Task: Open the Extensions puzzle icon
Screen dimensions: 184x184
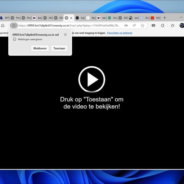Action: click(x=163, y=25)
